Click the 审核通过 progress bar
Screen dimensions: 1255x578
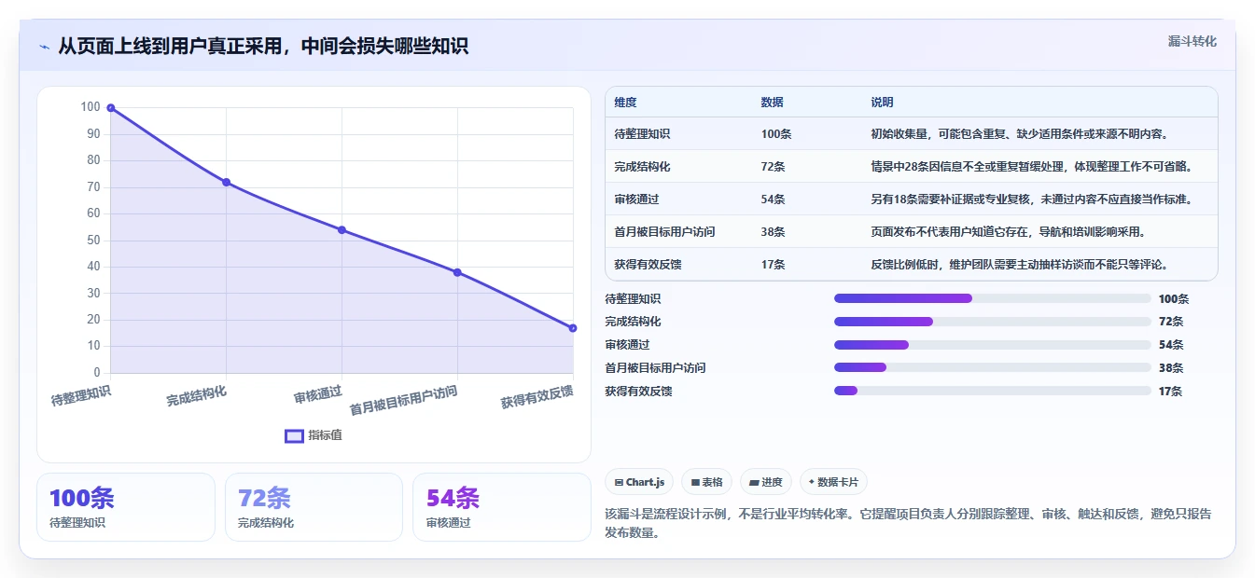pos(993,345)
